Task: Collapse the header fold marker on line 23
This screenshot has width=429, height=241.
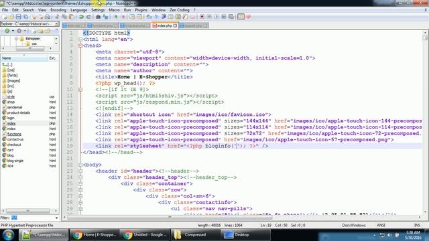Action: click(x=80, y=171)
